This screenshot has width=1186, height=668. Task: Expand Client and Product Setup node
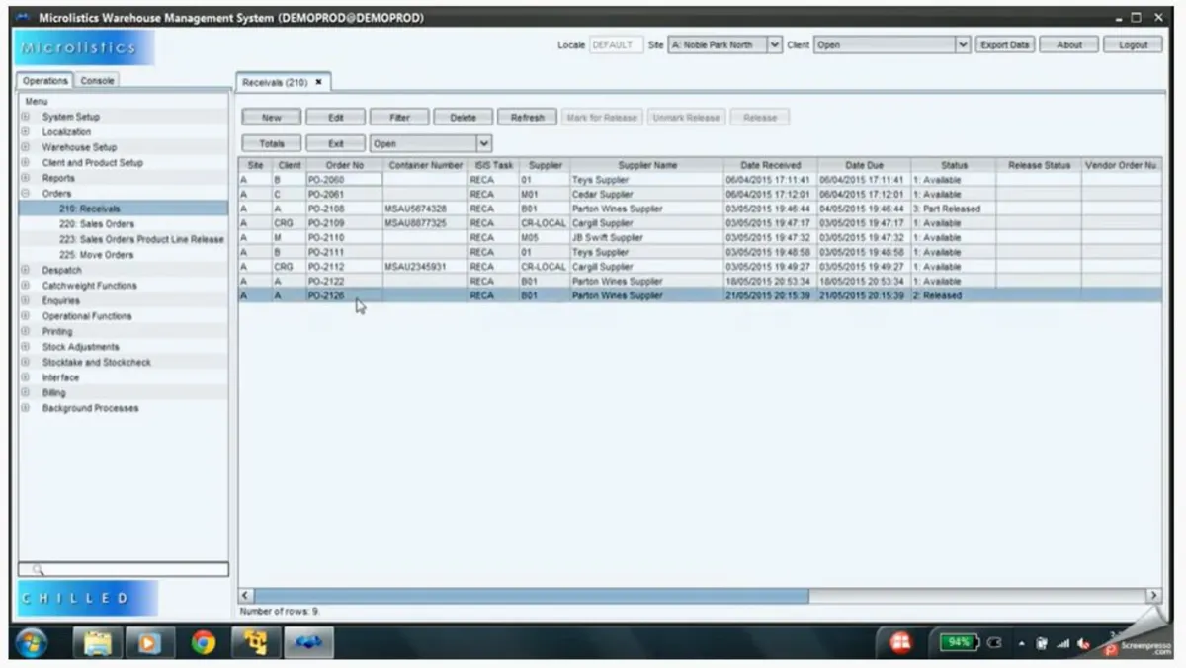[x=26, y=162]
